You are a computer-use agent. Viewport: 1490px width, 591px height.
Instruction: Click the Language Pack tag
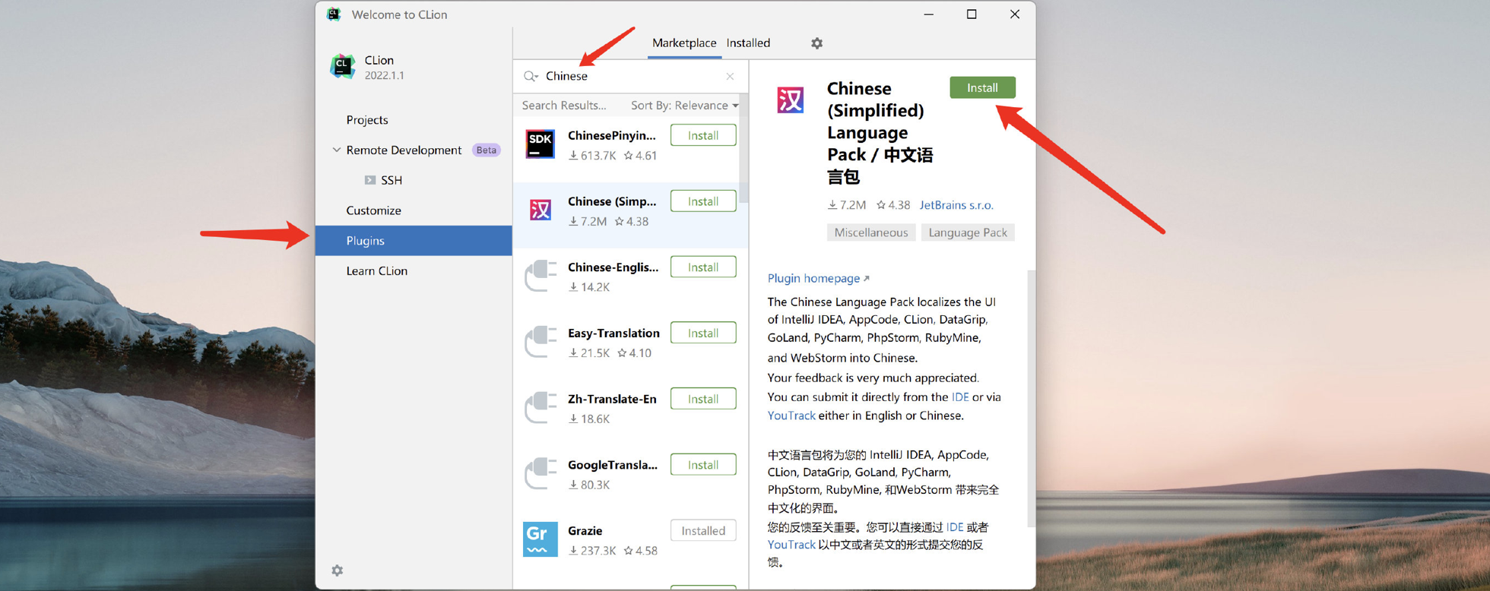968,232
